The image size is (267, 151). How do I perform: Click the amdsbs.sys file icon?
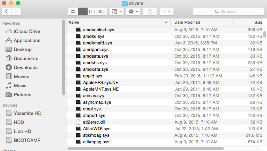click(x=78, y=63)
